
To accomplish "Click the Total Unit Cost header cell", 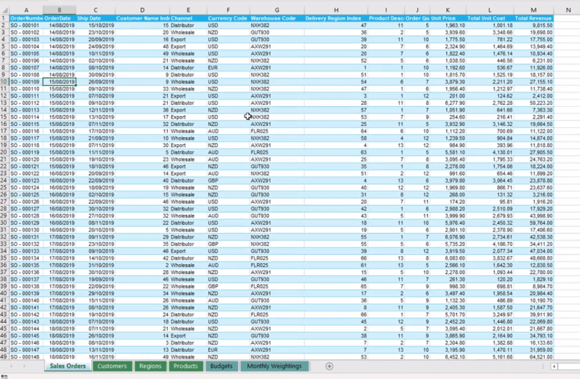I will 490,18.
